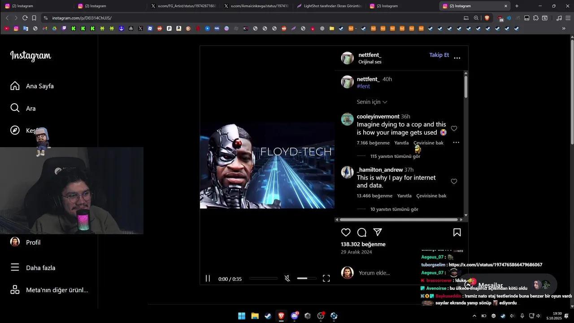Open Meta'nın diğer ürünleri menu

click(x=49, y=290)
